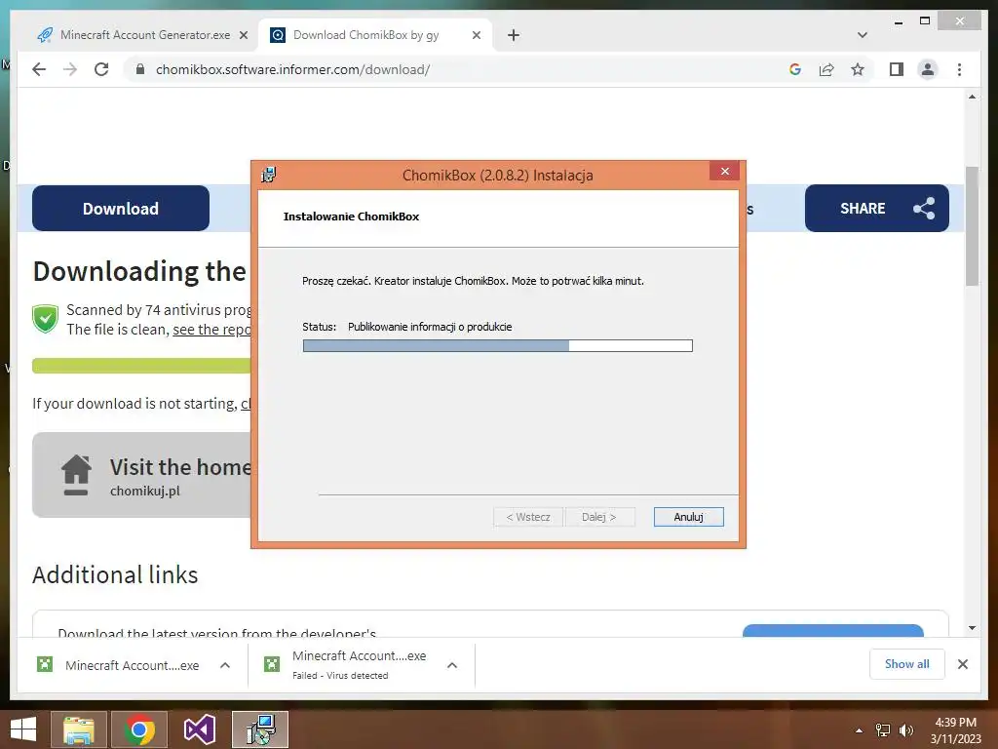Click the network tray icon
This screenshot has height=749, width=998.
[x=883, y=730]
